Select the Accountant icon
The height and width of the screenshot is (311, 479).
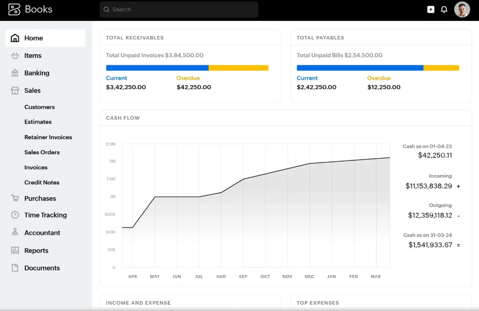pos(15,233)
